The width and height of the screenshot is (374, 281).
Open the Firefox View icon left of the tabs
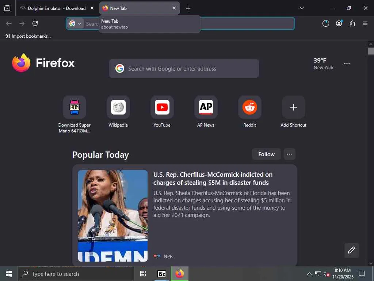tap(7, 8)
